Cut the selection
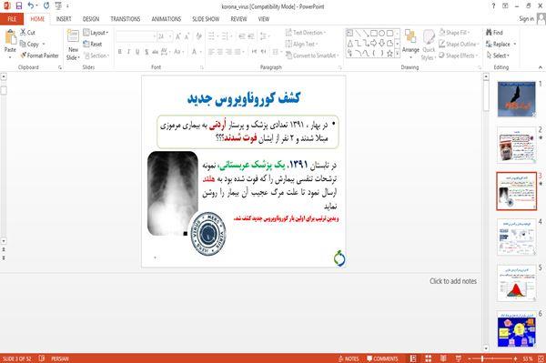This screenshot has height=363, width=546. (x=27, y=33)
